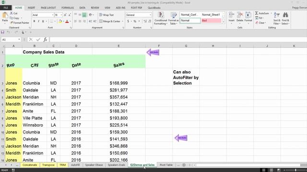
Task: Click the Borders icon
Action: pos(51,21)
